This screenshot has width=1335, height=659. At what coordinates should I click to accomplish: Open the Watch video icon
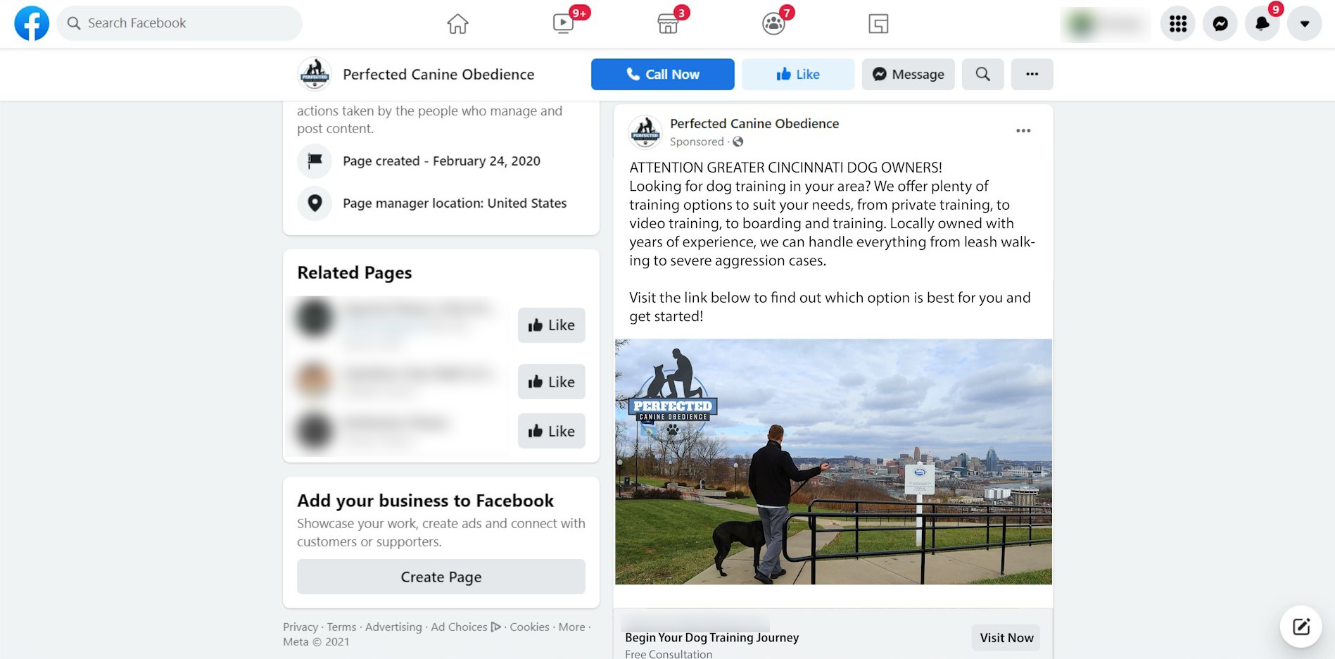563,24
